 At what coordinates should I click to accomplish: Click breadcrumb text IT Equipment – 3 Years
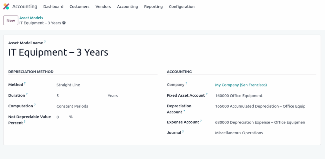(40, 23)
